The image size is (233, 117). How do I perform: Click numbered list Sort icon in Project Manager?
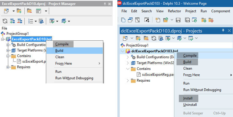point(31,21)
